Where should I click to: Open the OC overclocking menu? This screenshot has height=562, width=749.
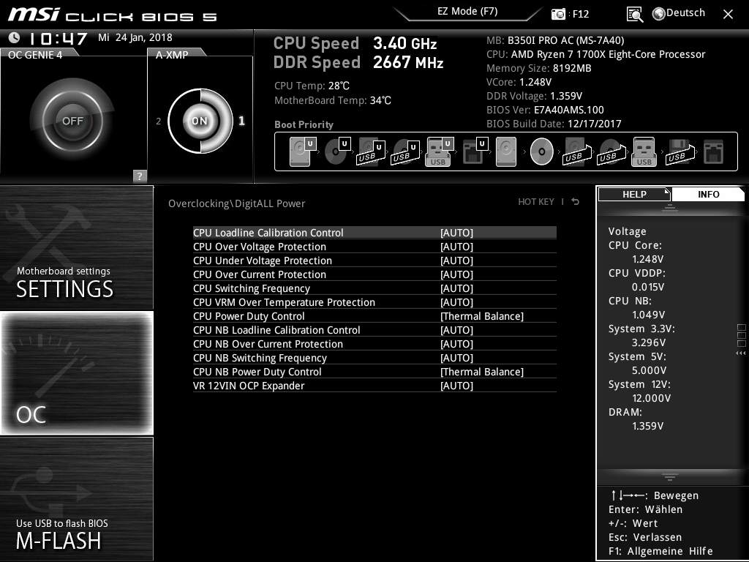[x=77, y=373]
